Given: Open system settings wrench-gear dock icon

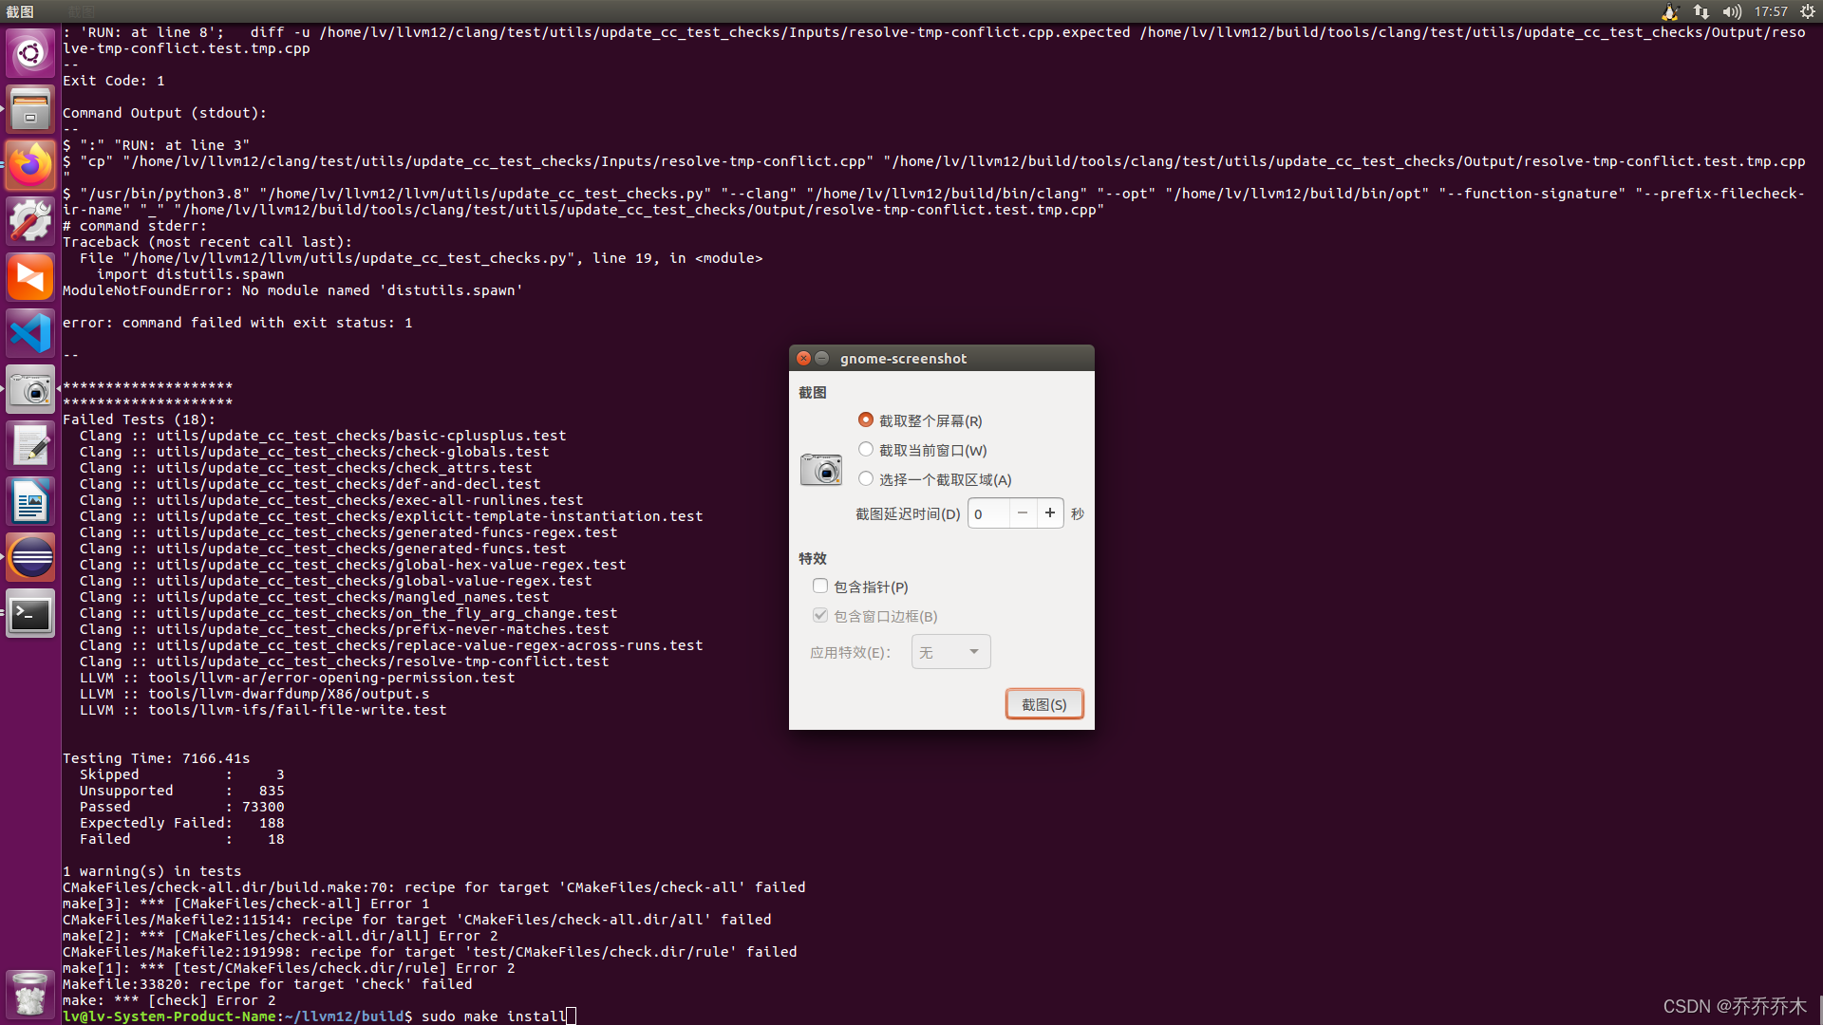Looking at the screenshot, I should (30, 221).
